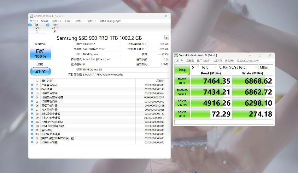Open the Language menu in CrystalDiskInfo
Image resolution: width=298 pixels, height=173 pixels.
tap(110, 21)
